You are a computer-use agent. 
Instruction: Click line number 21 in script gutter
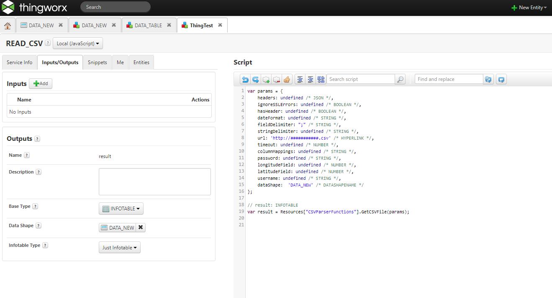241,225
